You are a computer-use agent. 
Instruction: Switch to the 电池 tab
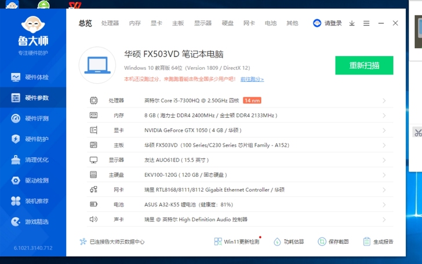(271, 23)
